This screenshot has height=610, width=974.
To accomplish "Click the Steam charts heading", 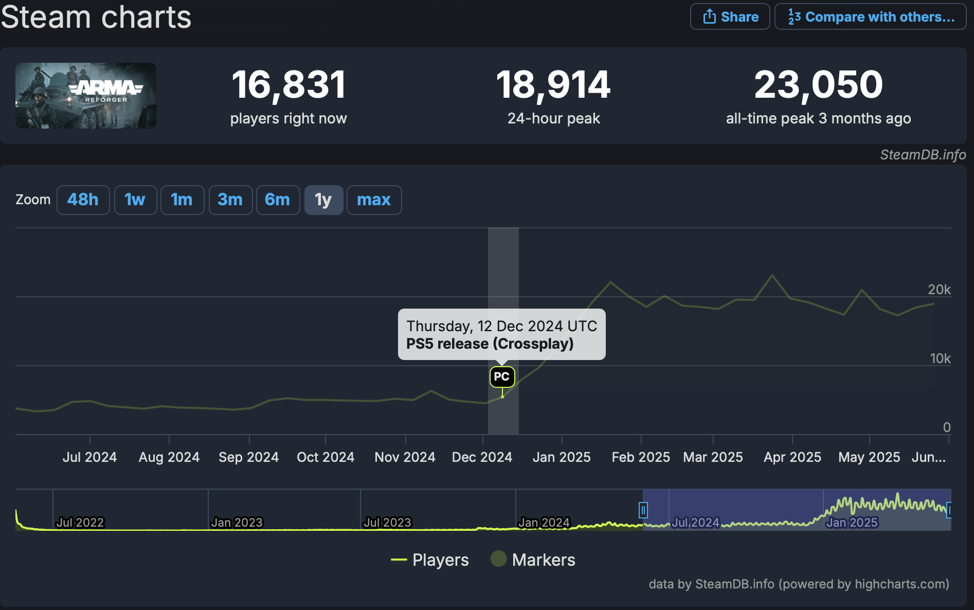I will click(x=96, y=17).
